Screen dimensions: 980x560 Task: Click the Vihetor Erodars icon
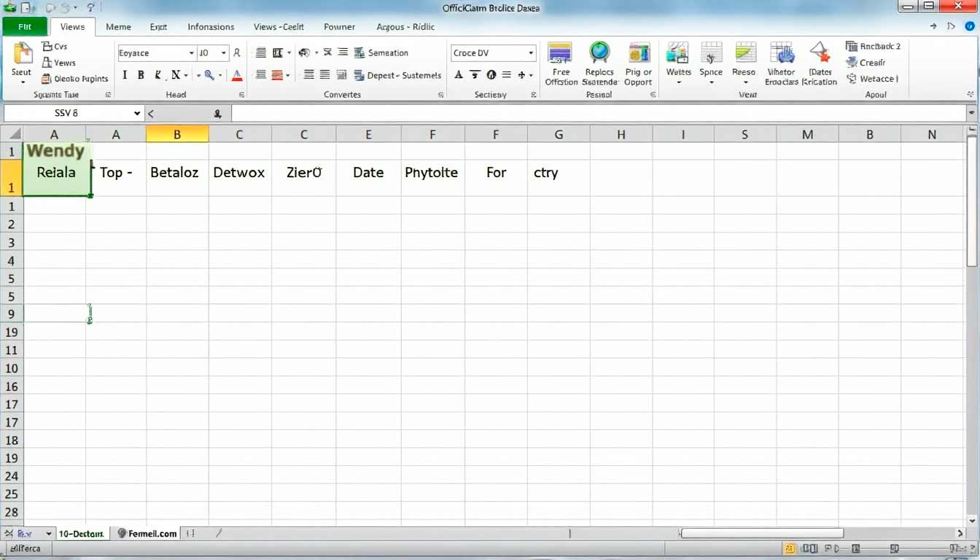(x=782, y=64)
